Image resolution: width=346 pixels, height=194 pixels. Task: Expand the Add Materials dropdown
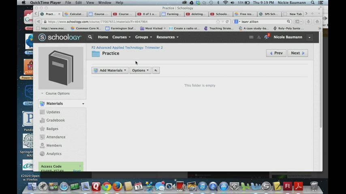pos(110,70)
